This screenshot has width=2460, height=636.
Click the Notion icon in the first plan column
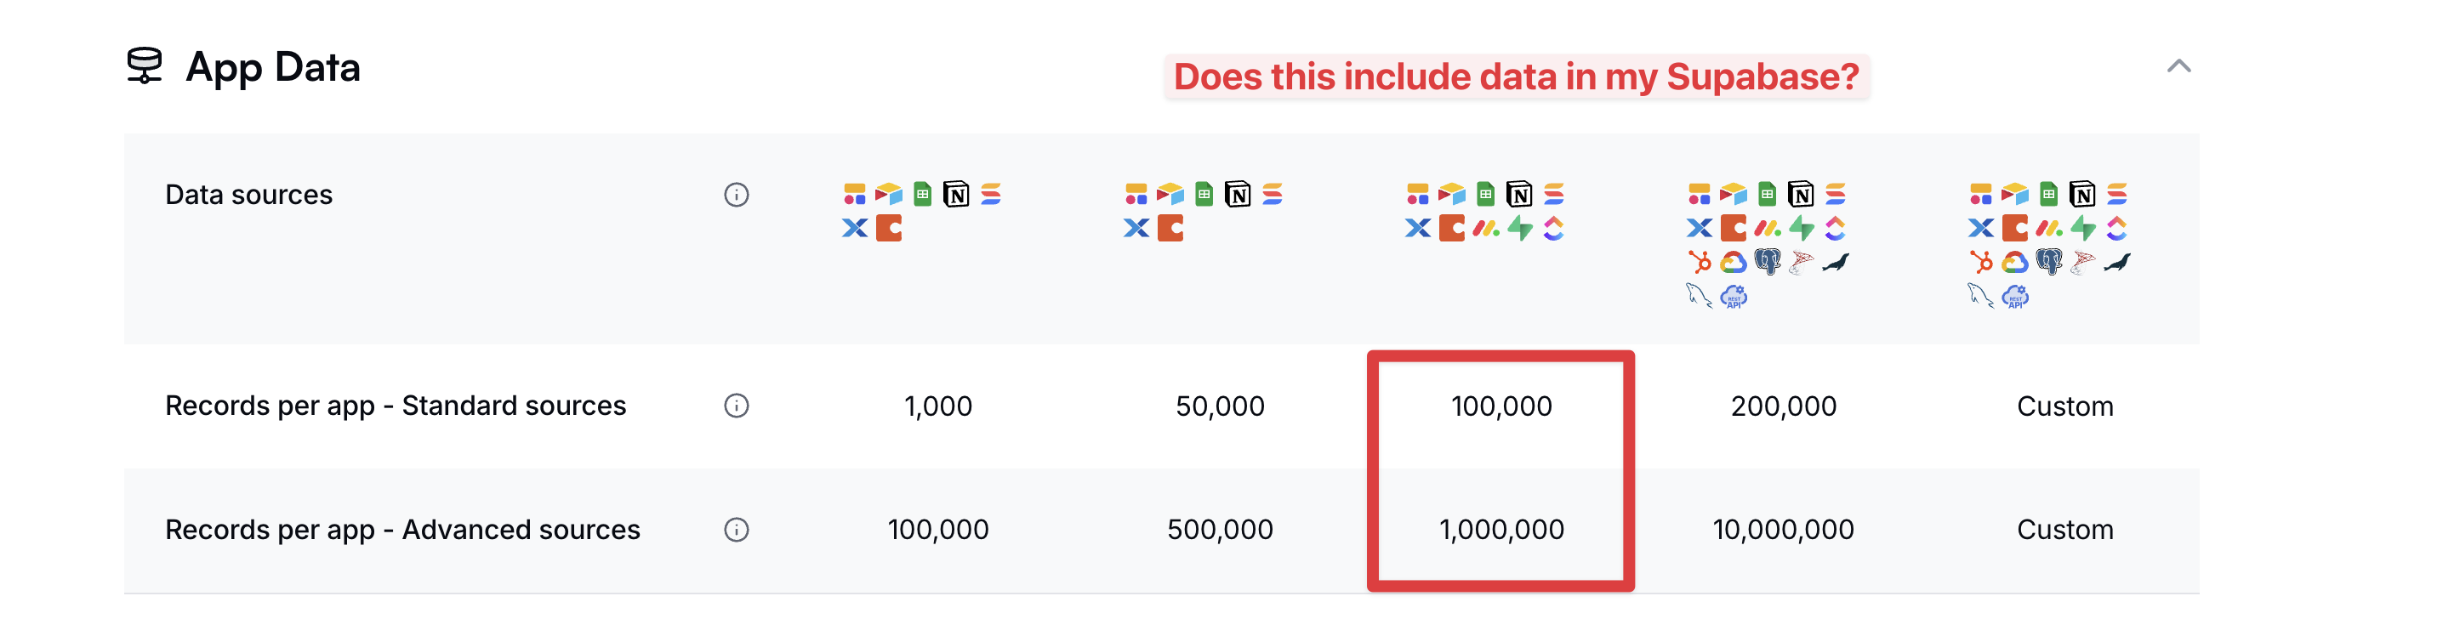956,195
